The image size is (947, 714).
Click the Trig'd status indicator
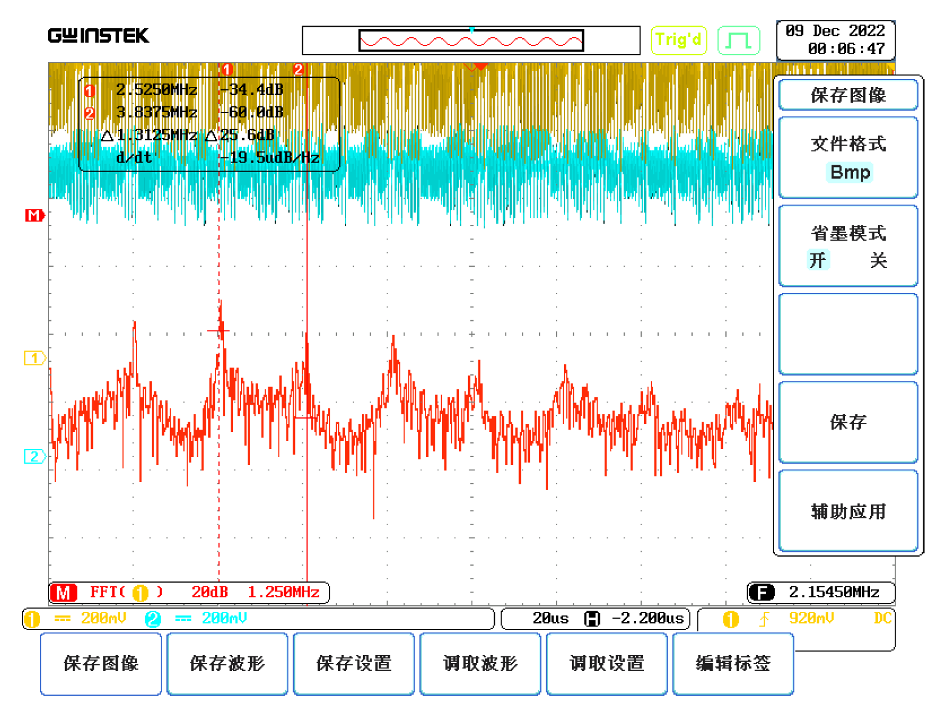(678, 41)
